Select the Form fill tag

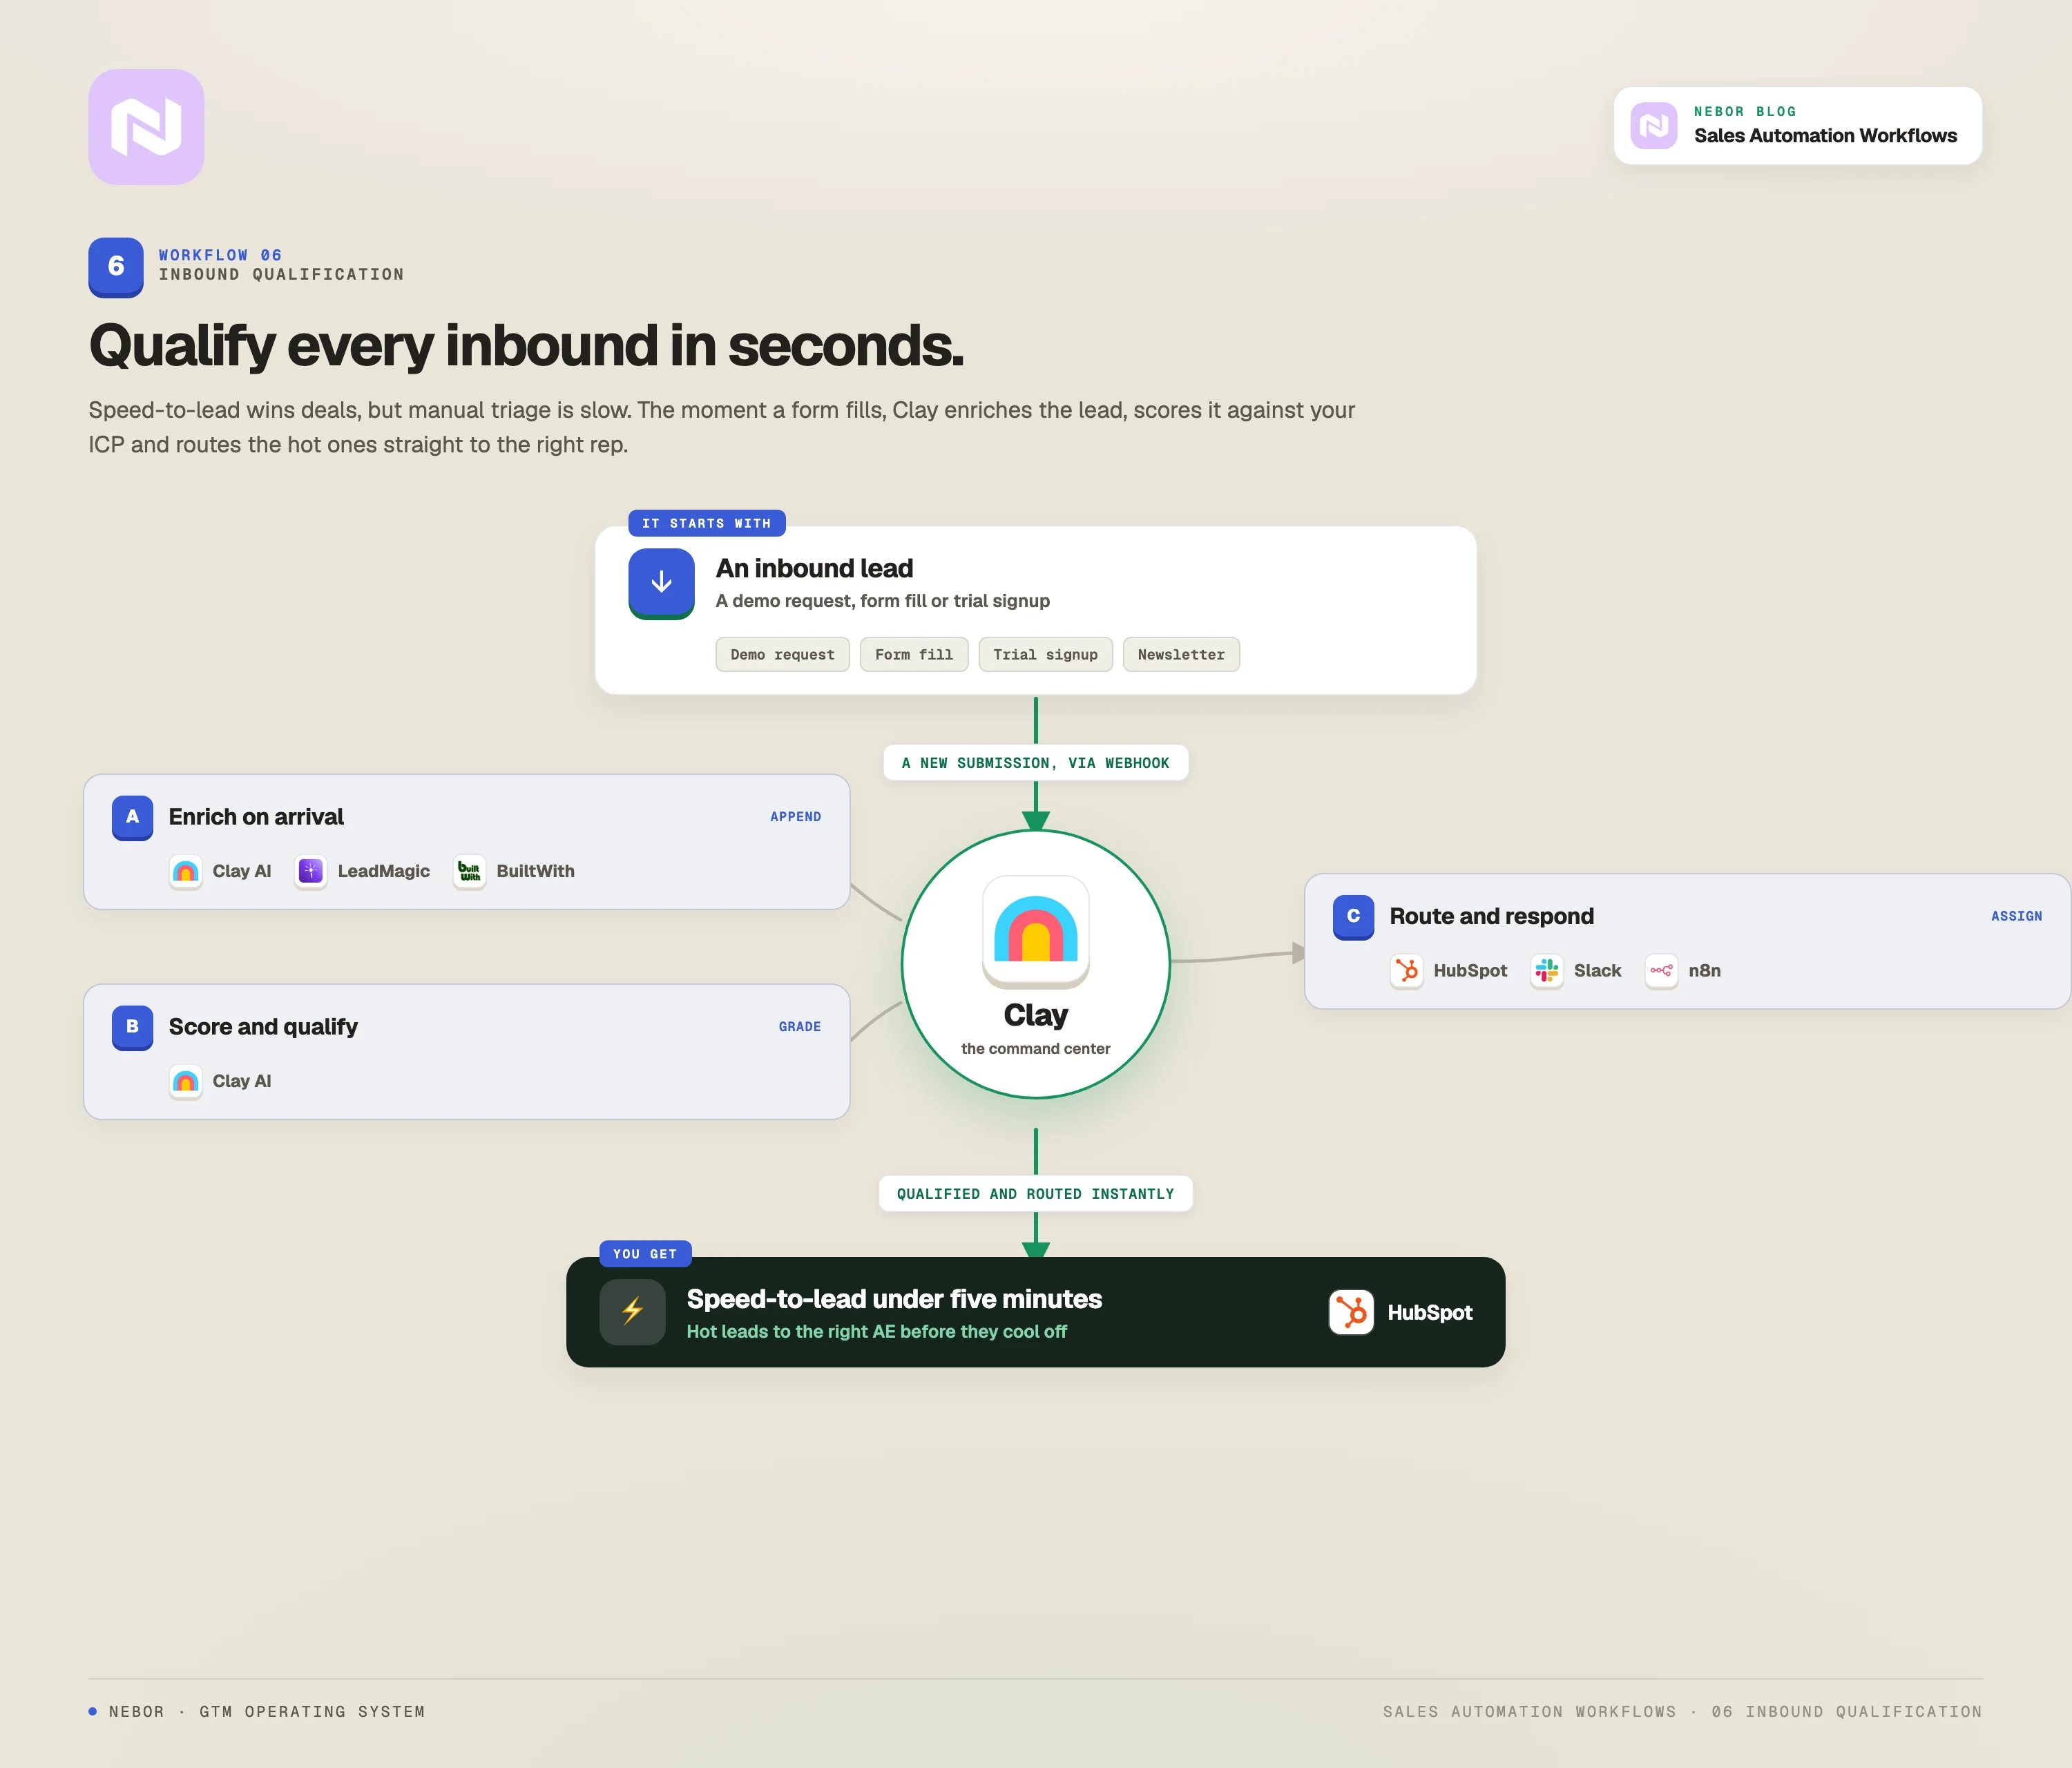(x=914, y=655)
